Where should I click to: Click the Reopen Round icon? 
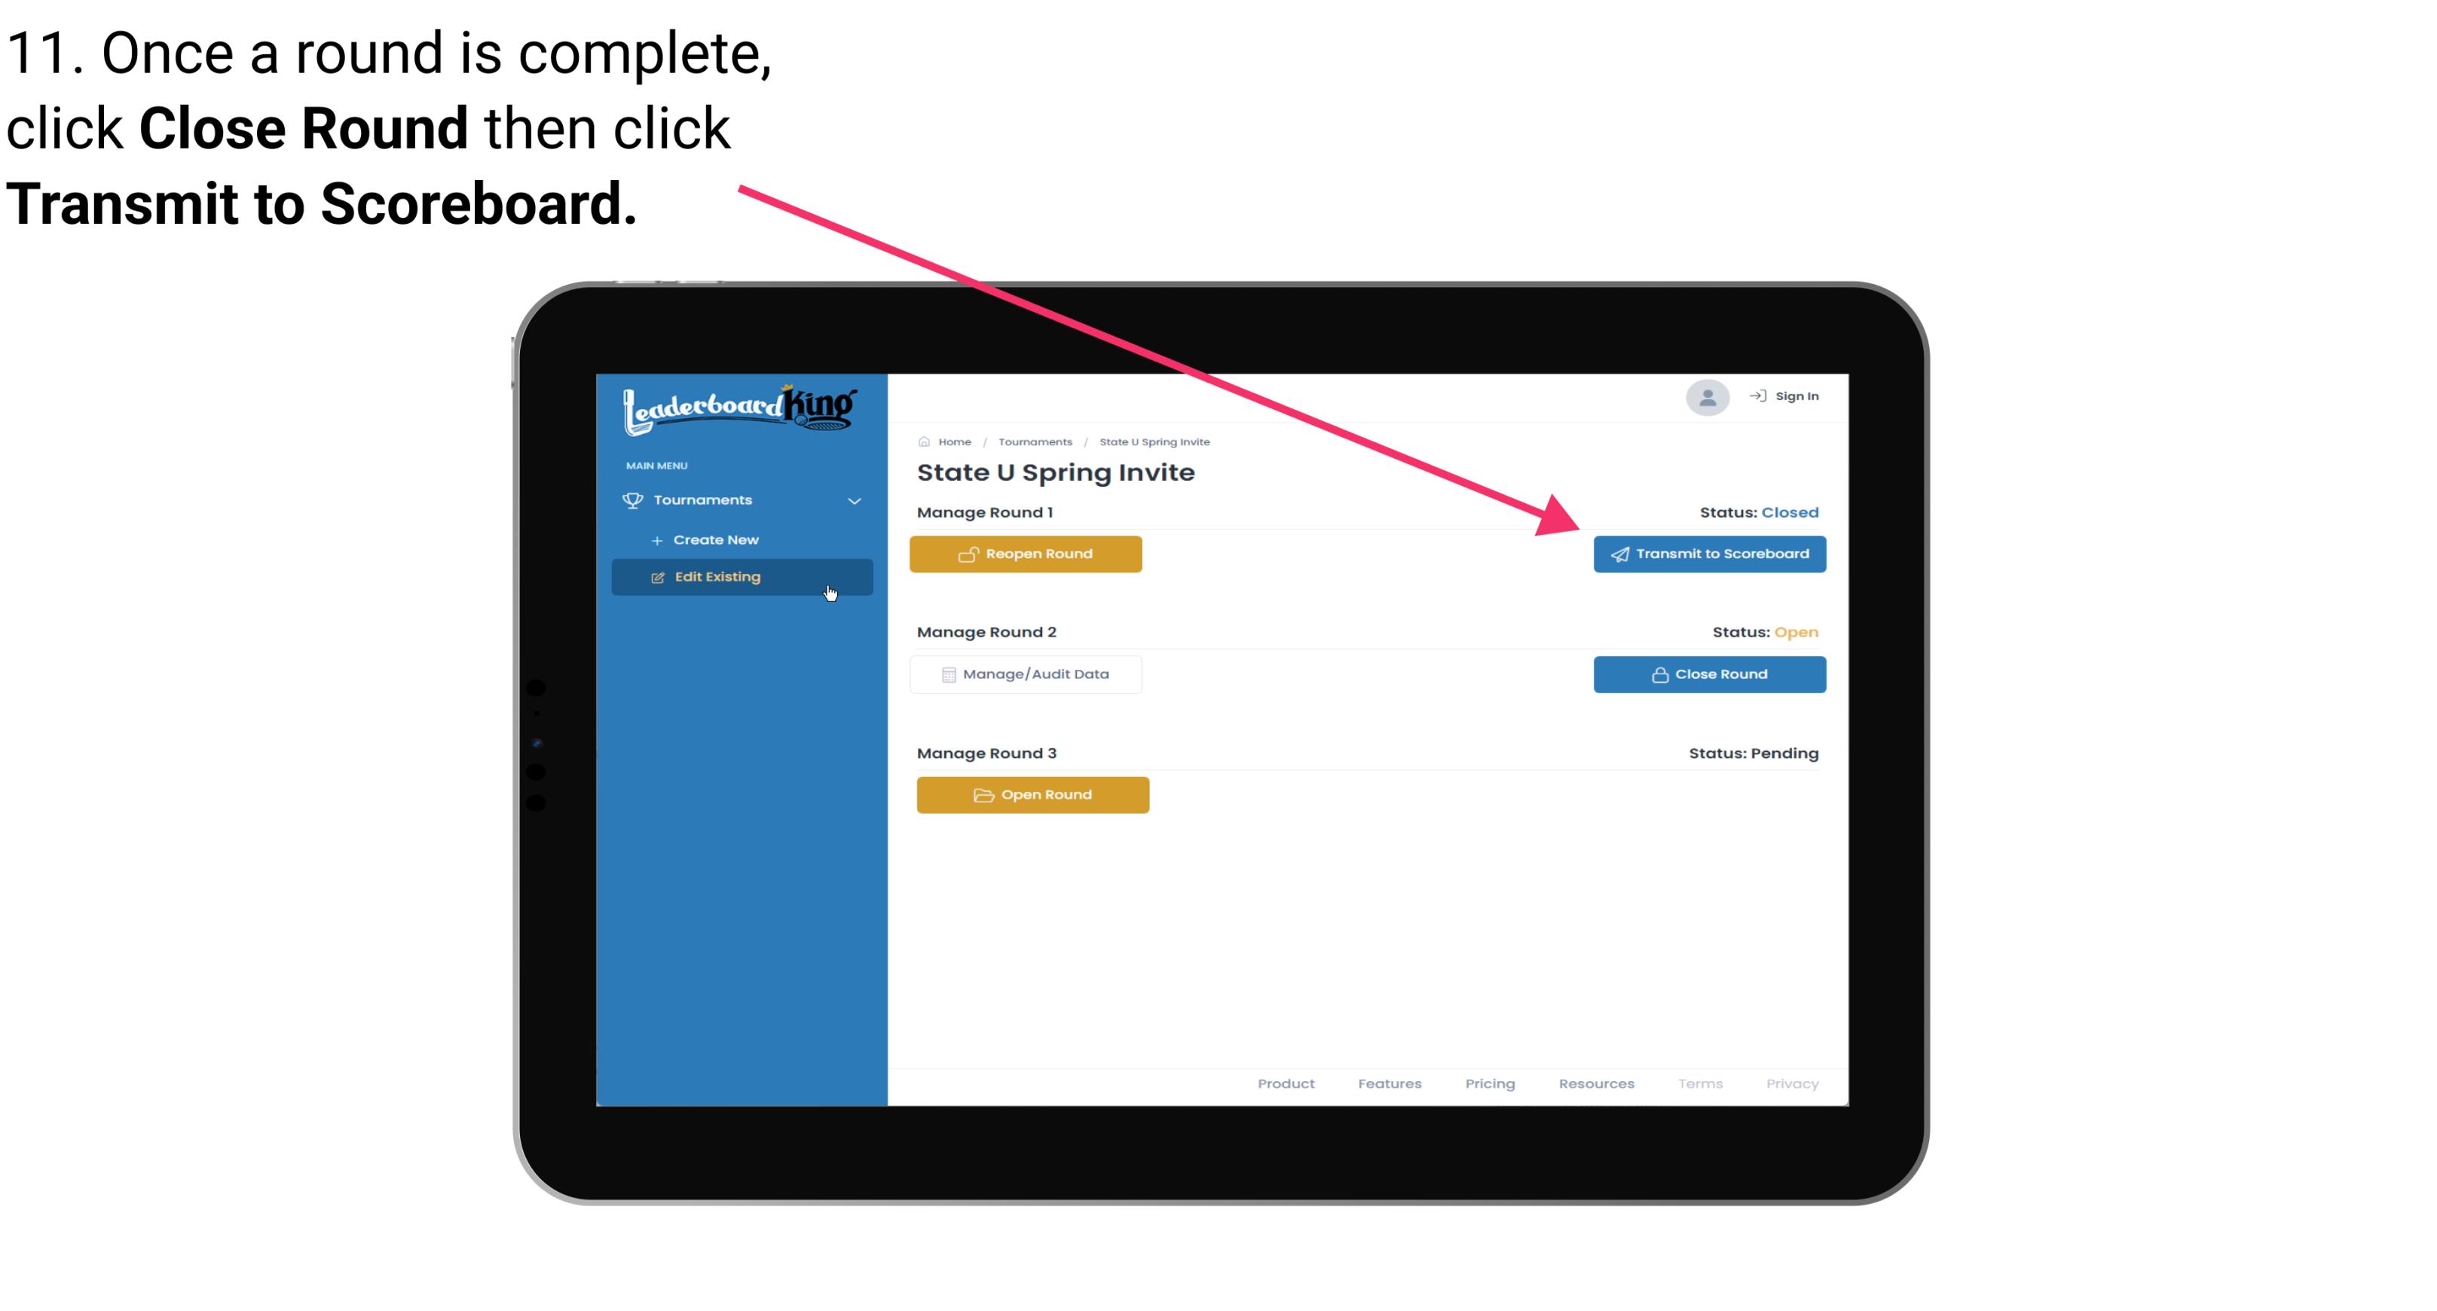(x=968, y=552)
